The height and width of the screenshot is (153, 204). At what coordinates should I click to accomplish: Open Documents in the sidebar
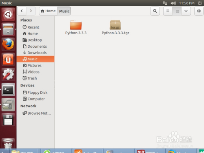click(35, 47)
